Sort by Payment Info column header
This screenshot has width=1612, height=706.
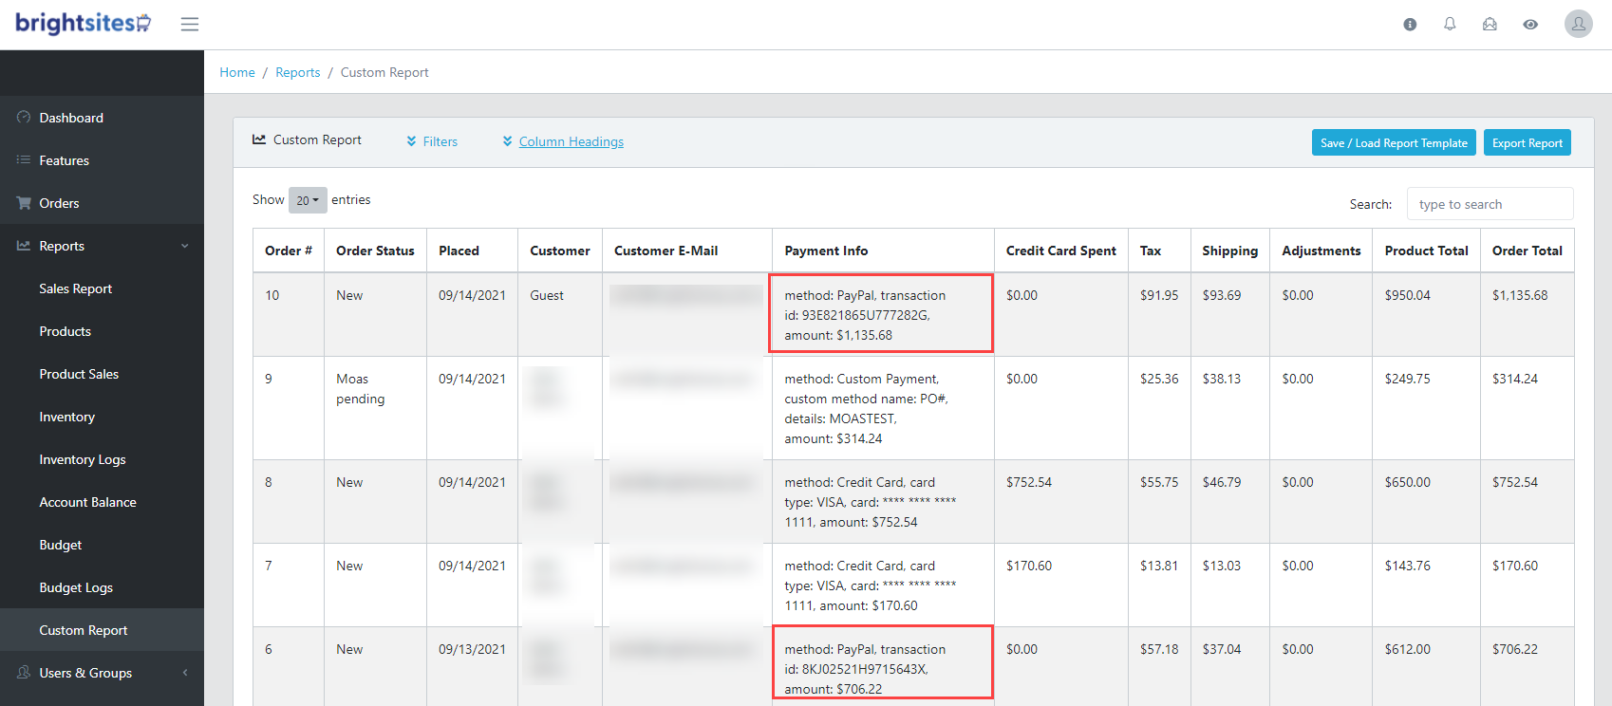click(883, 251)
